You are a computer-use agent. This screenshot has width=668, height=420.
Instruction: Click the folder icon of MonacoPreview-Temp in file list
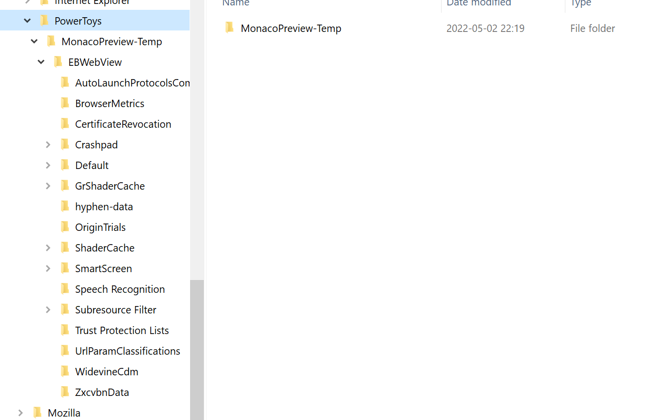tap(229, 28)
